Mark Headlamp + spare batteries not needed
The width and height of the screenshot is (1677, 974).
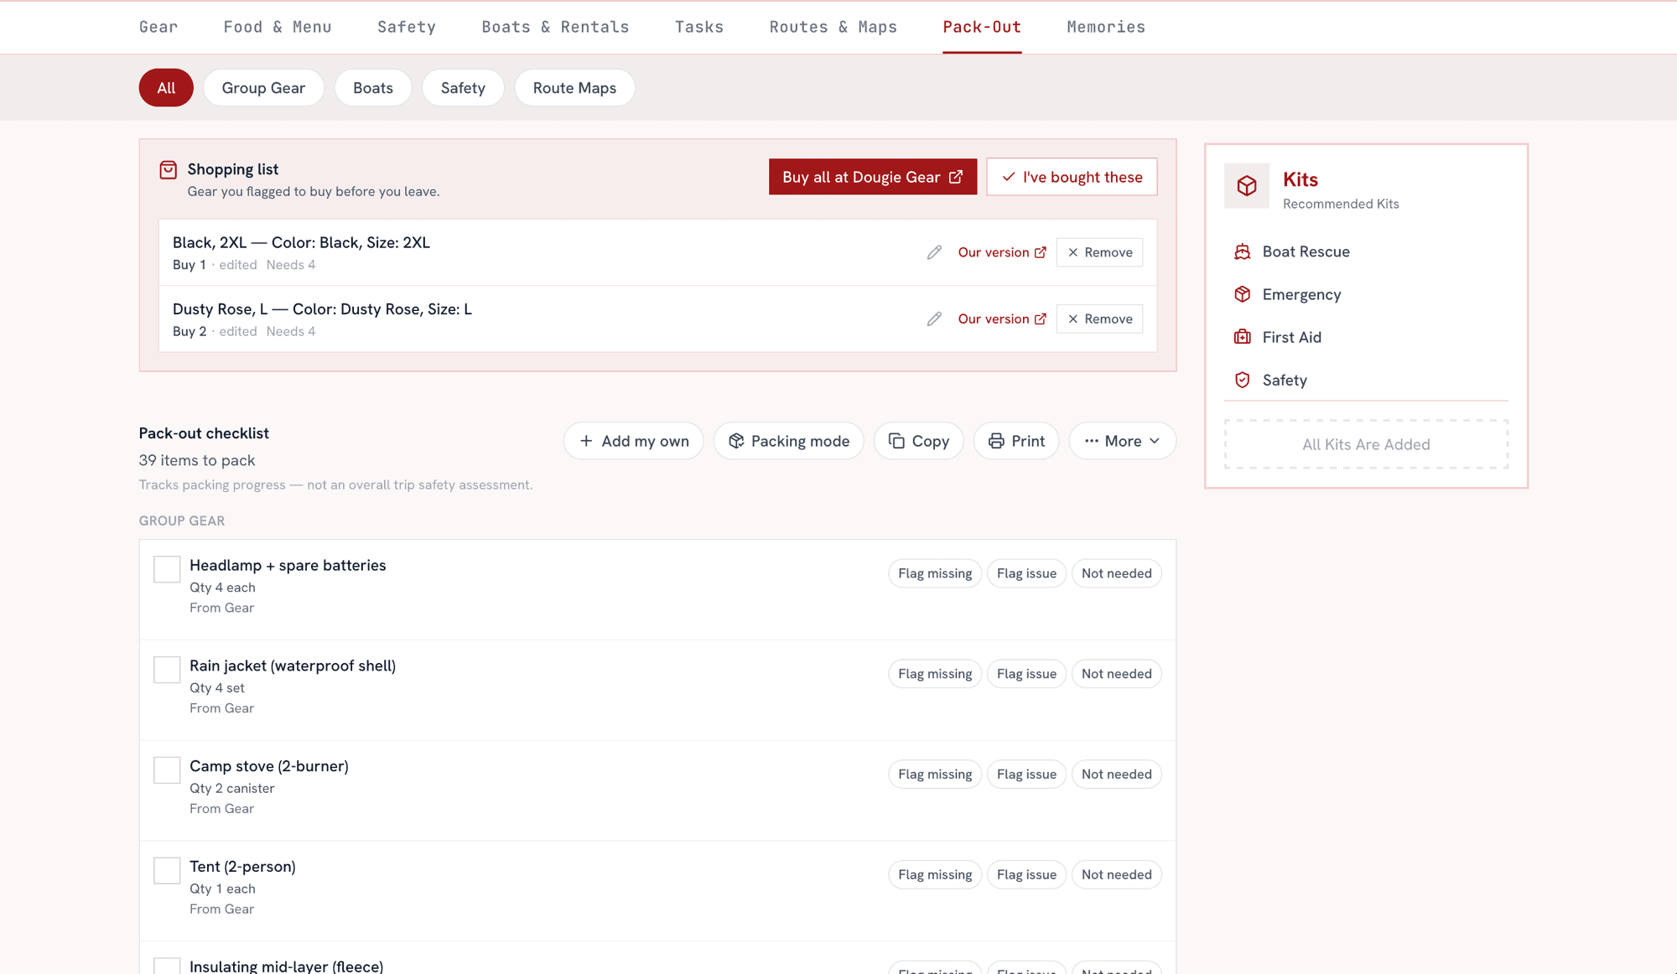coord(1116,573)
